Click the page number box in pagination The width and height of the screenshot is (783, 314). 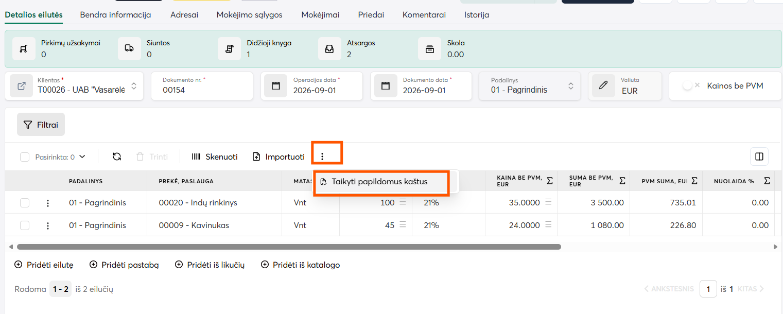pyautogui.click(x=708, y=289)
